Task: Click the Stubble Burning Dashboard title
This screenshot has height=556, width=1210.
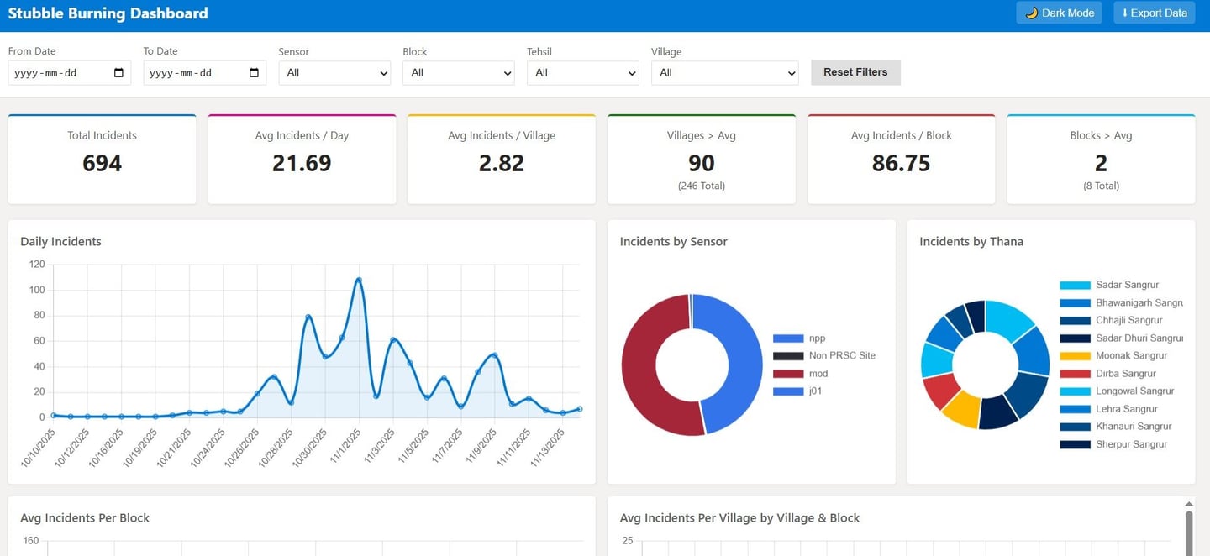Action: coord(108,13)
